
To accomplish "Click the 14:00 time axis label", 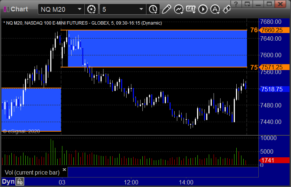I will pos(186,182).
